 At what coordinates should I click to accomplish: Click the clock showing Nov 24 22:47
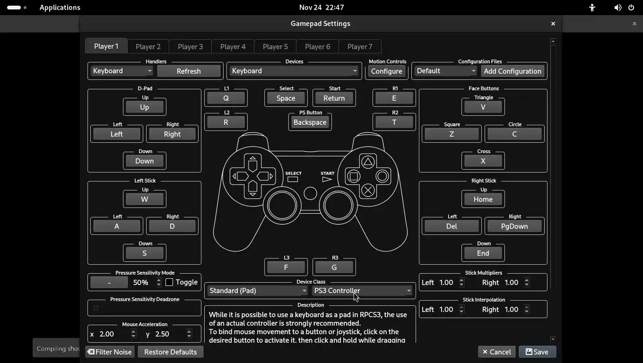(x=321, y=8)
